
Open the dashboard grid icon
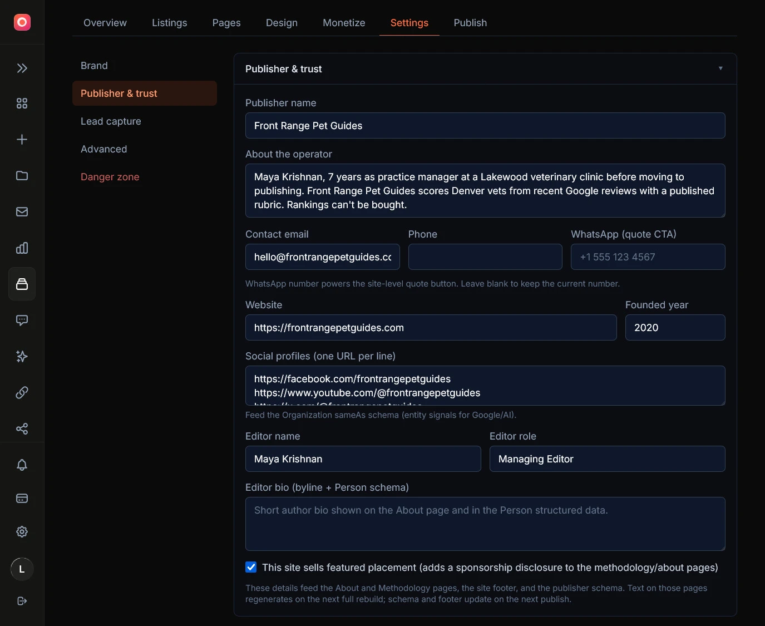[22, 103]
